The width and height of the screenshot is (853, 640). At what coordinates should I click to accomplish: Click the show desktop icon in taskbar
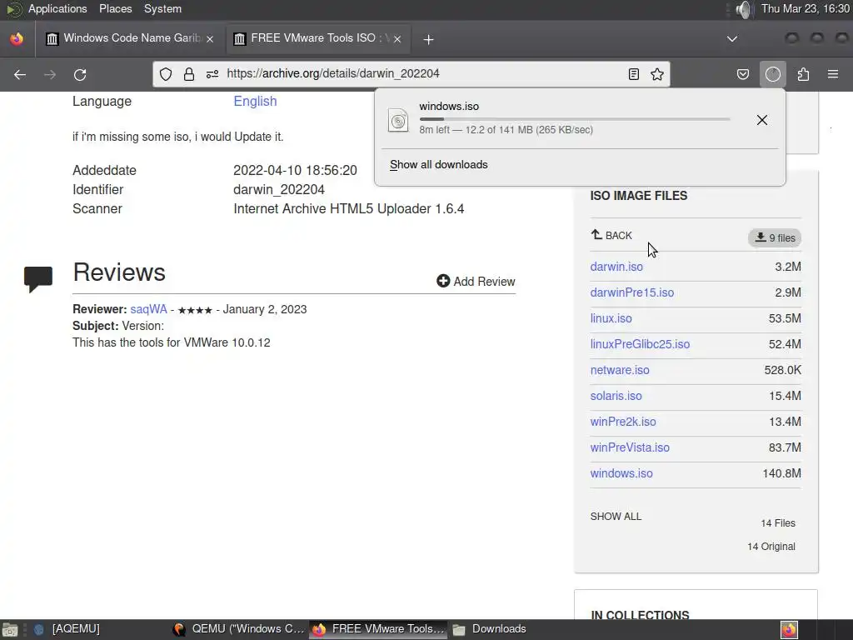(9, 630)
